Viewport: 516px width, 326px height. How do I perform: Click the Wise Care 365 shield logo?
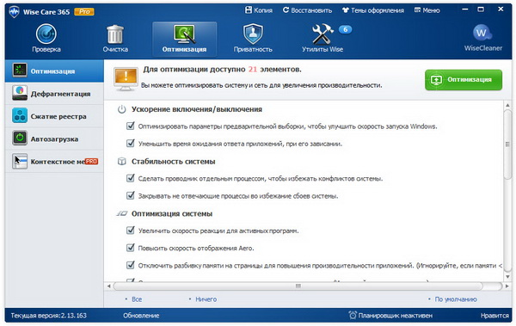point(14,12)
